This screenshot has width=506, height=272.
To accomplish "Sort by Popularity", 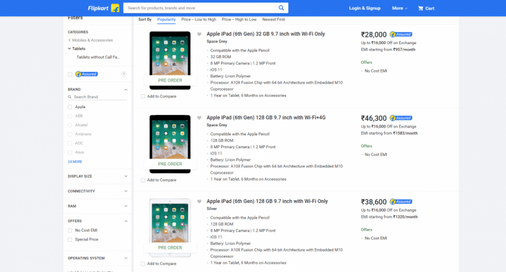I will point(166,19).
